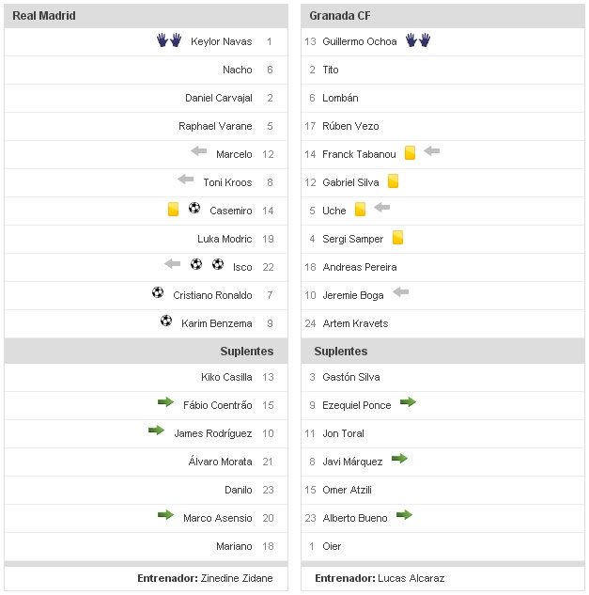The height and width of the screenshot is (595, 589).
Task: Open Luka Modric's player link
Action: click(x=225, y=239)
